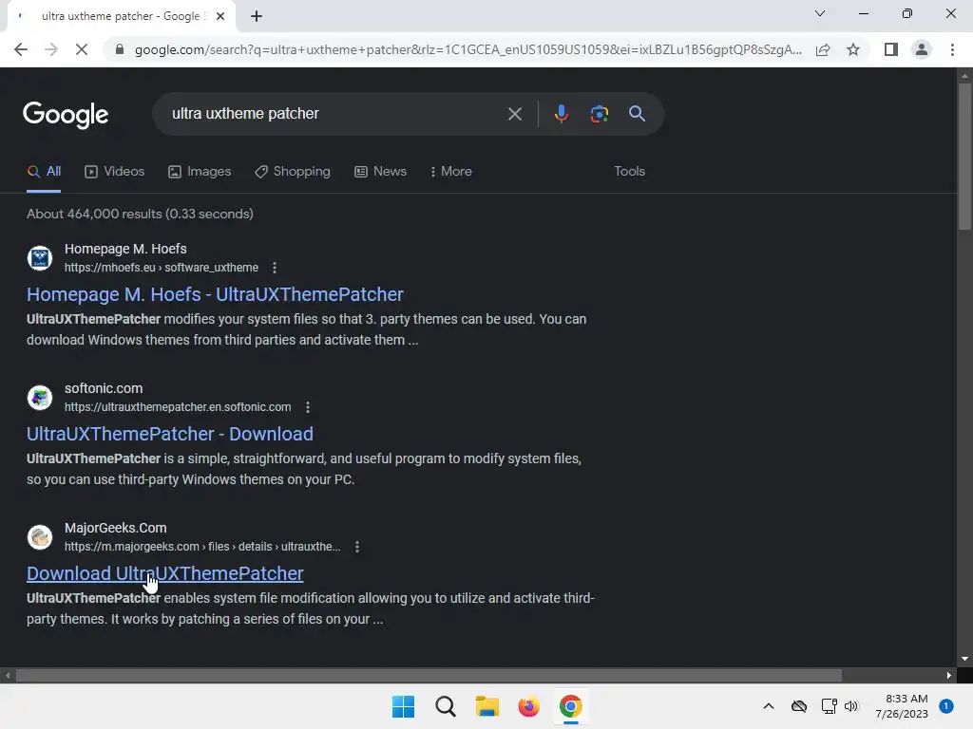Switch to the Shopping tab

click(293, 172)
